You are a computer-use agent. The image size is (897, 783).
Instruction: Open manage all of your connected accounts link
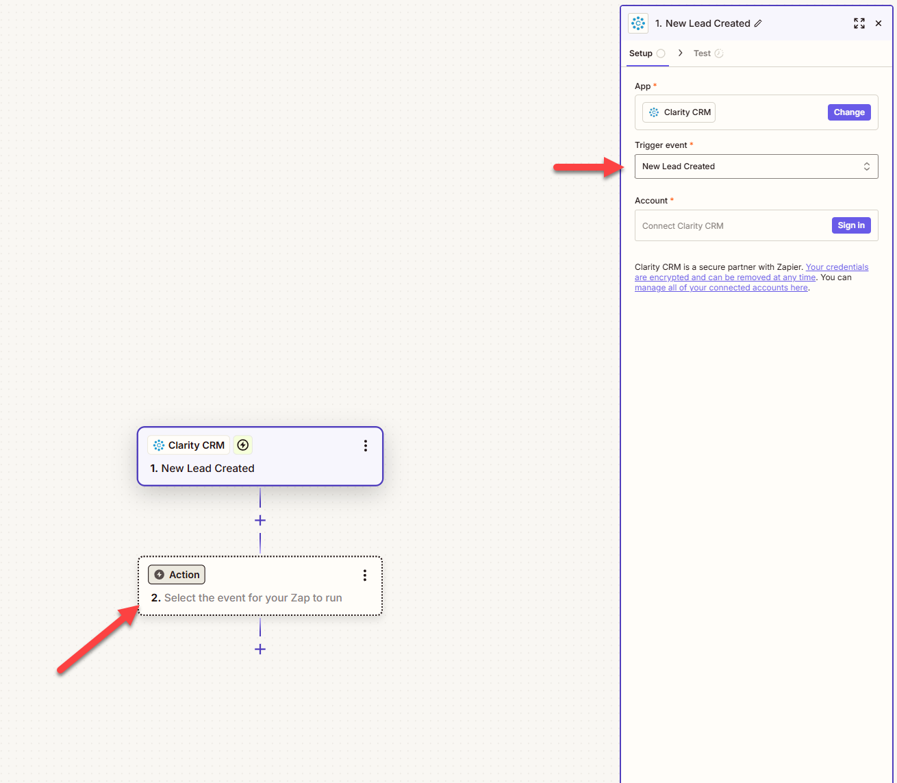click(721, 288)
